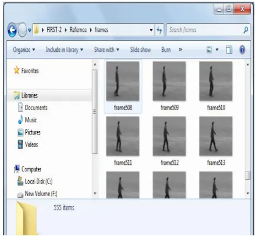Viewport: 256px width, 237px height.
Task: Click the Libraries icon
Action: point(17,95)
